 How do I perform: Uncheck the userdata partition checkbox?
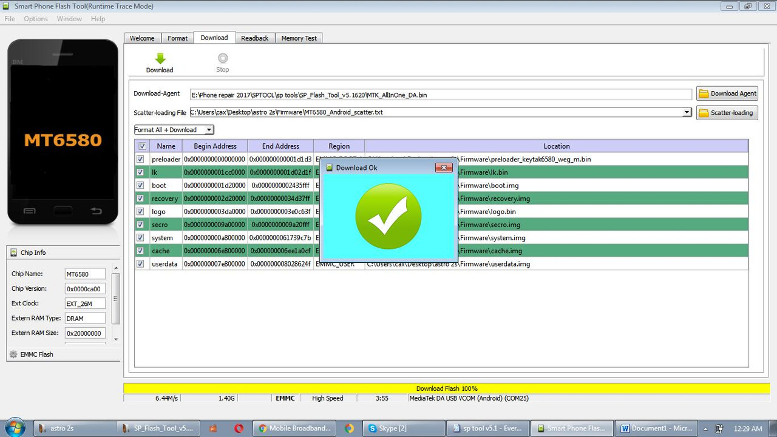tap(140, 264)
